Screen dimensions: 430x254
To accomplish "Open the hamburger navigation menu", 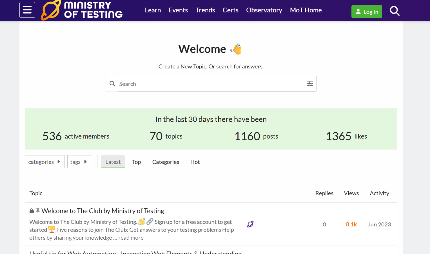I will tap(27, 10).
